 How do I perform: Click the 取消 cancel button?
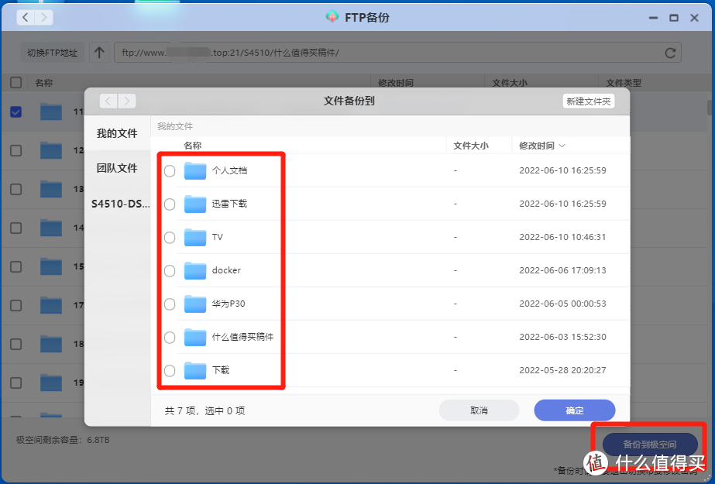[x=479, y=410]
